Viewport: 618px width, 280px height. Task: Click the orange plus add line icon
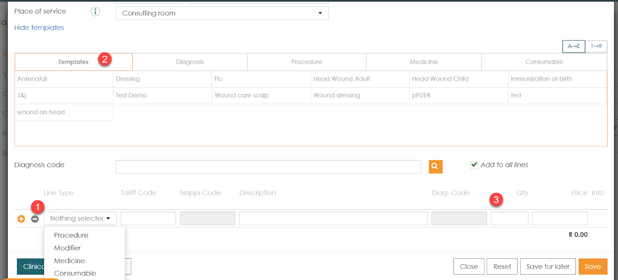pyautogui.click(x=21, y=219)
